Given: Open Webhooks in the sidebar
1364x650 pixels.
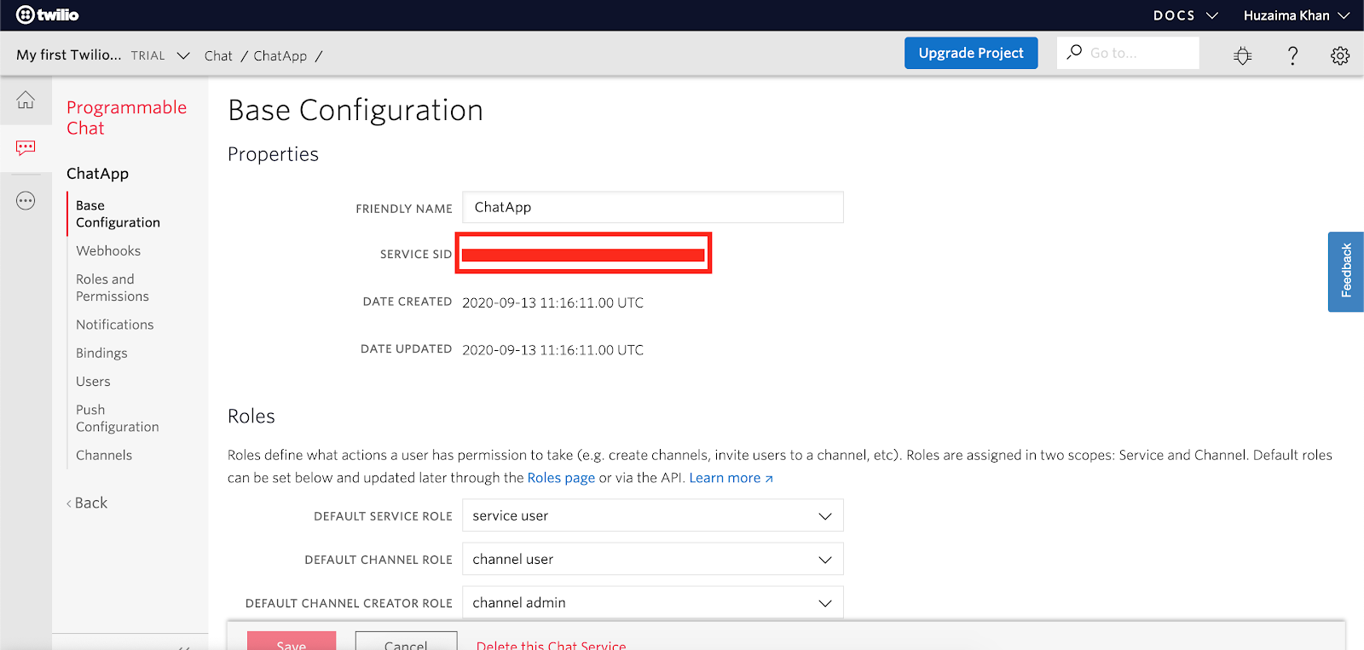Looking at the screenshot, I should (108, 250).
